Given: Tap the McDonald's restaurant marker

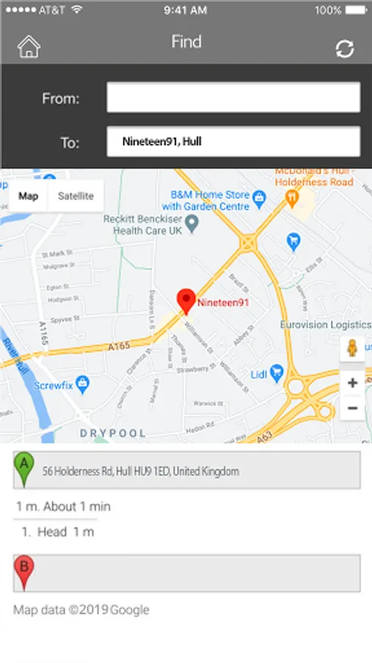Looking at the screenshot, I should 291,198.
